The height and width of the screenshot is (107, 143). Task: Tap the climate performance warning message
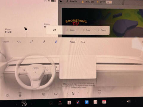(78, 86)
